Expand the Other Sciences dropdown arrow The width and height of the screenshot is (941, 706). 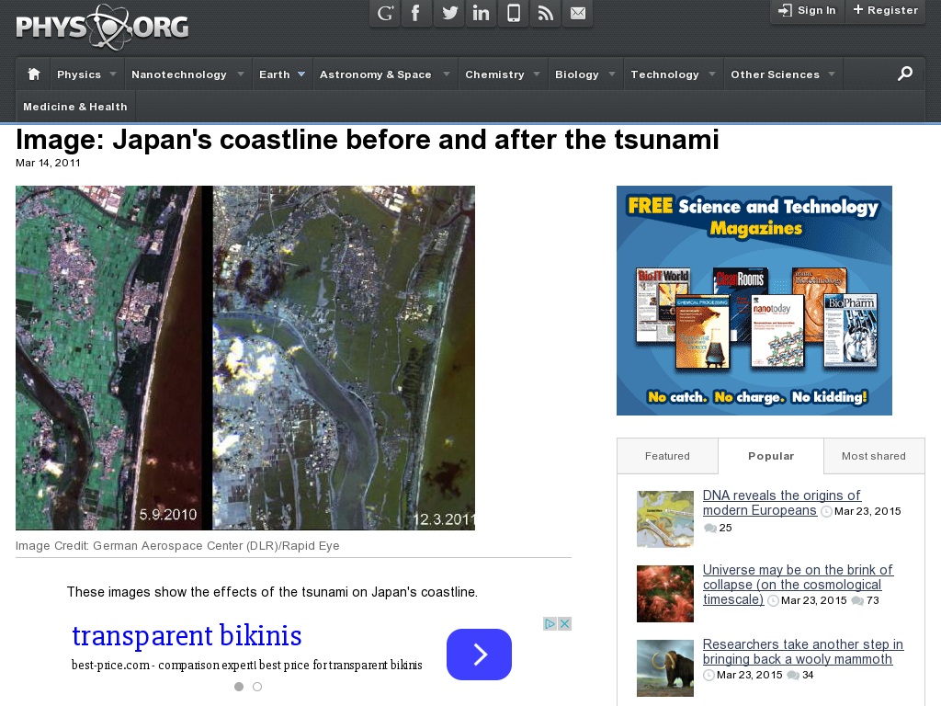tap(832, 74)
